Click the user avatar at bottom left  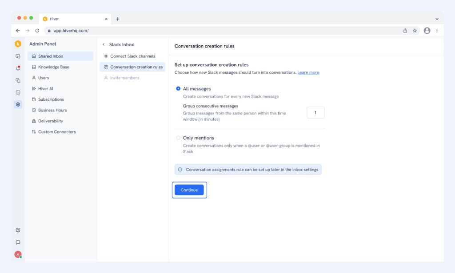(18, 254)
